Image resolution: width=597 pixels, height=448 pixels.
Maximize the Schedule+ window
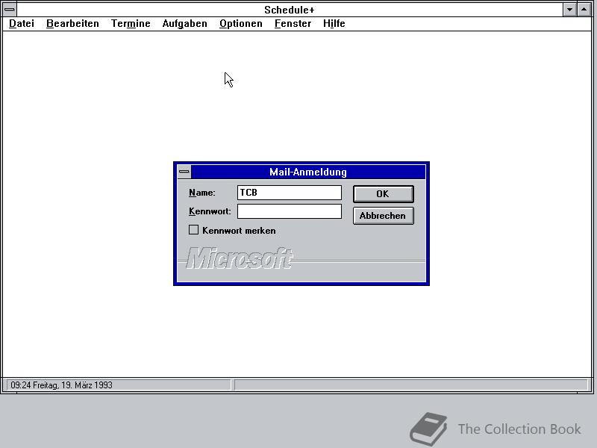(x=584, y=10)
